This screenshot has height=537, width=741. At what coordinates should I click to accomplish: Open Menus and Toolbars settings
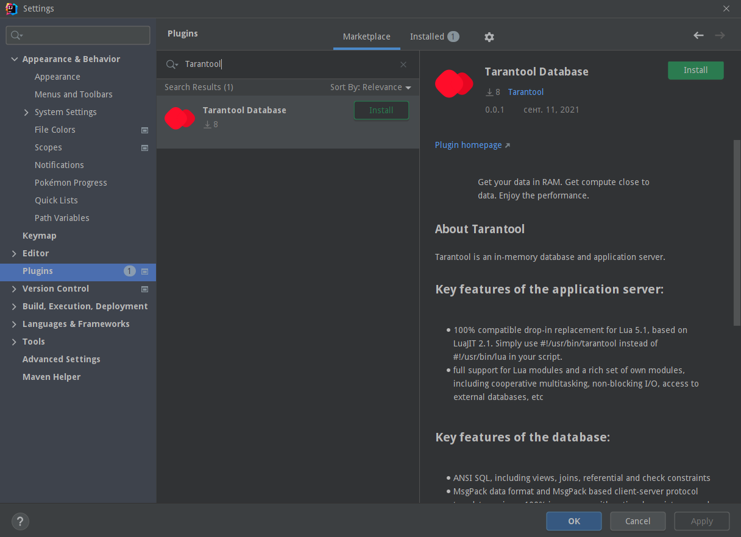tap(74, 94)
